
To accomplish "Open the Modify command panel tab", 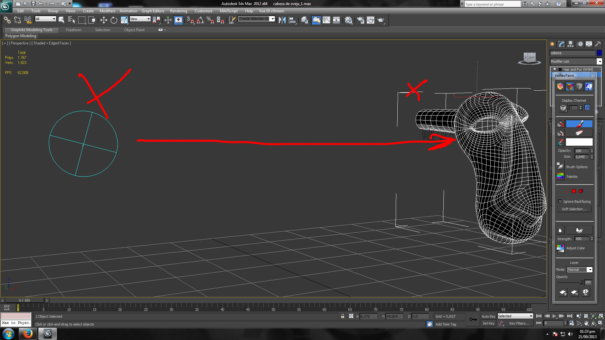I will (x=562, y=44).
